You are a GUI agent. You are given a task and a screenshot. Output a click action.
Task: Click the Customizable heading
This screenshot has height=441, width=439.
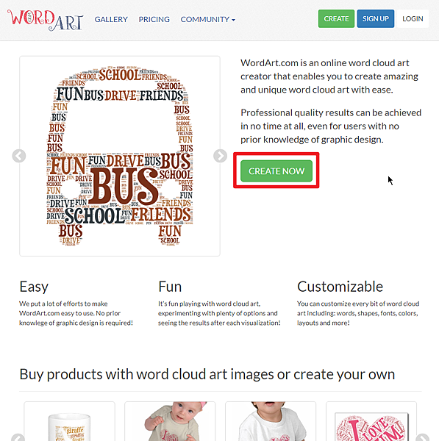(x=340, y=287)
